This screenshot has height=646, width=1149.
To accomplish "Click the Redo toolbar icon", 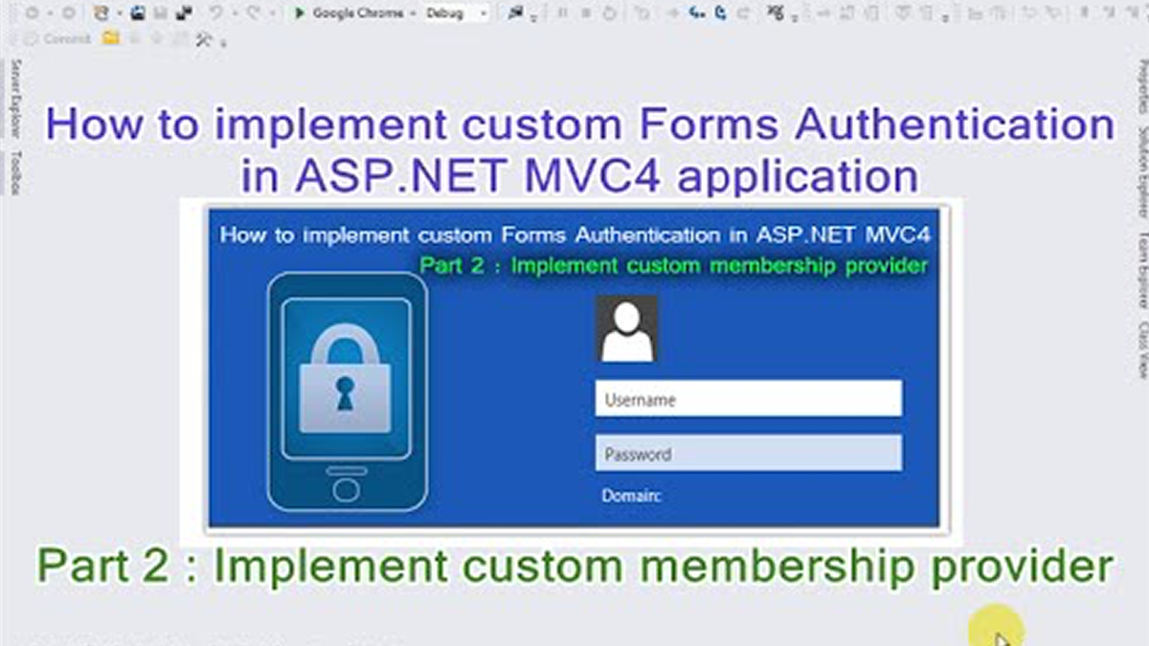I will coord(253,13).
